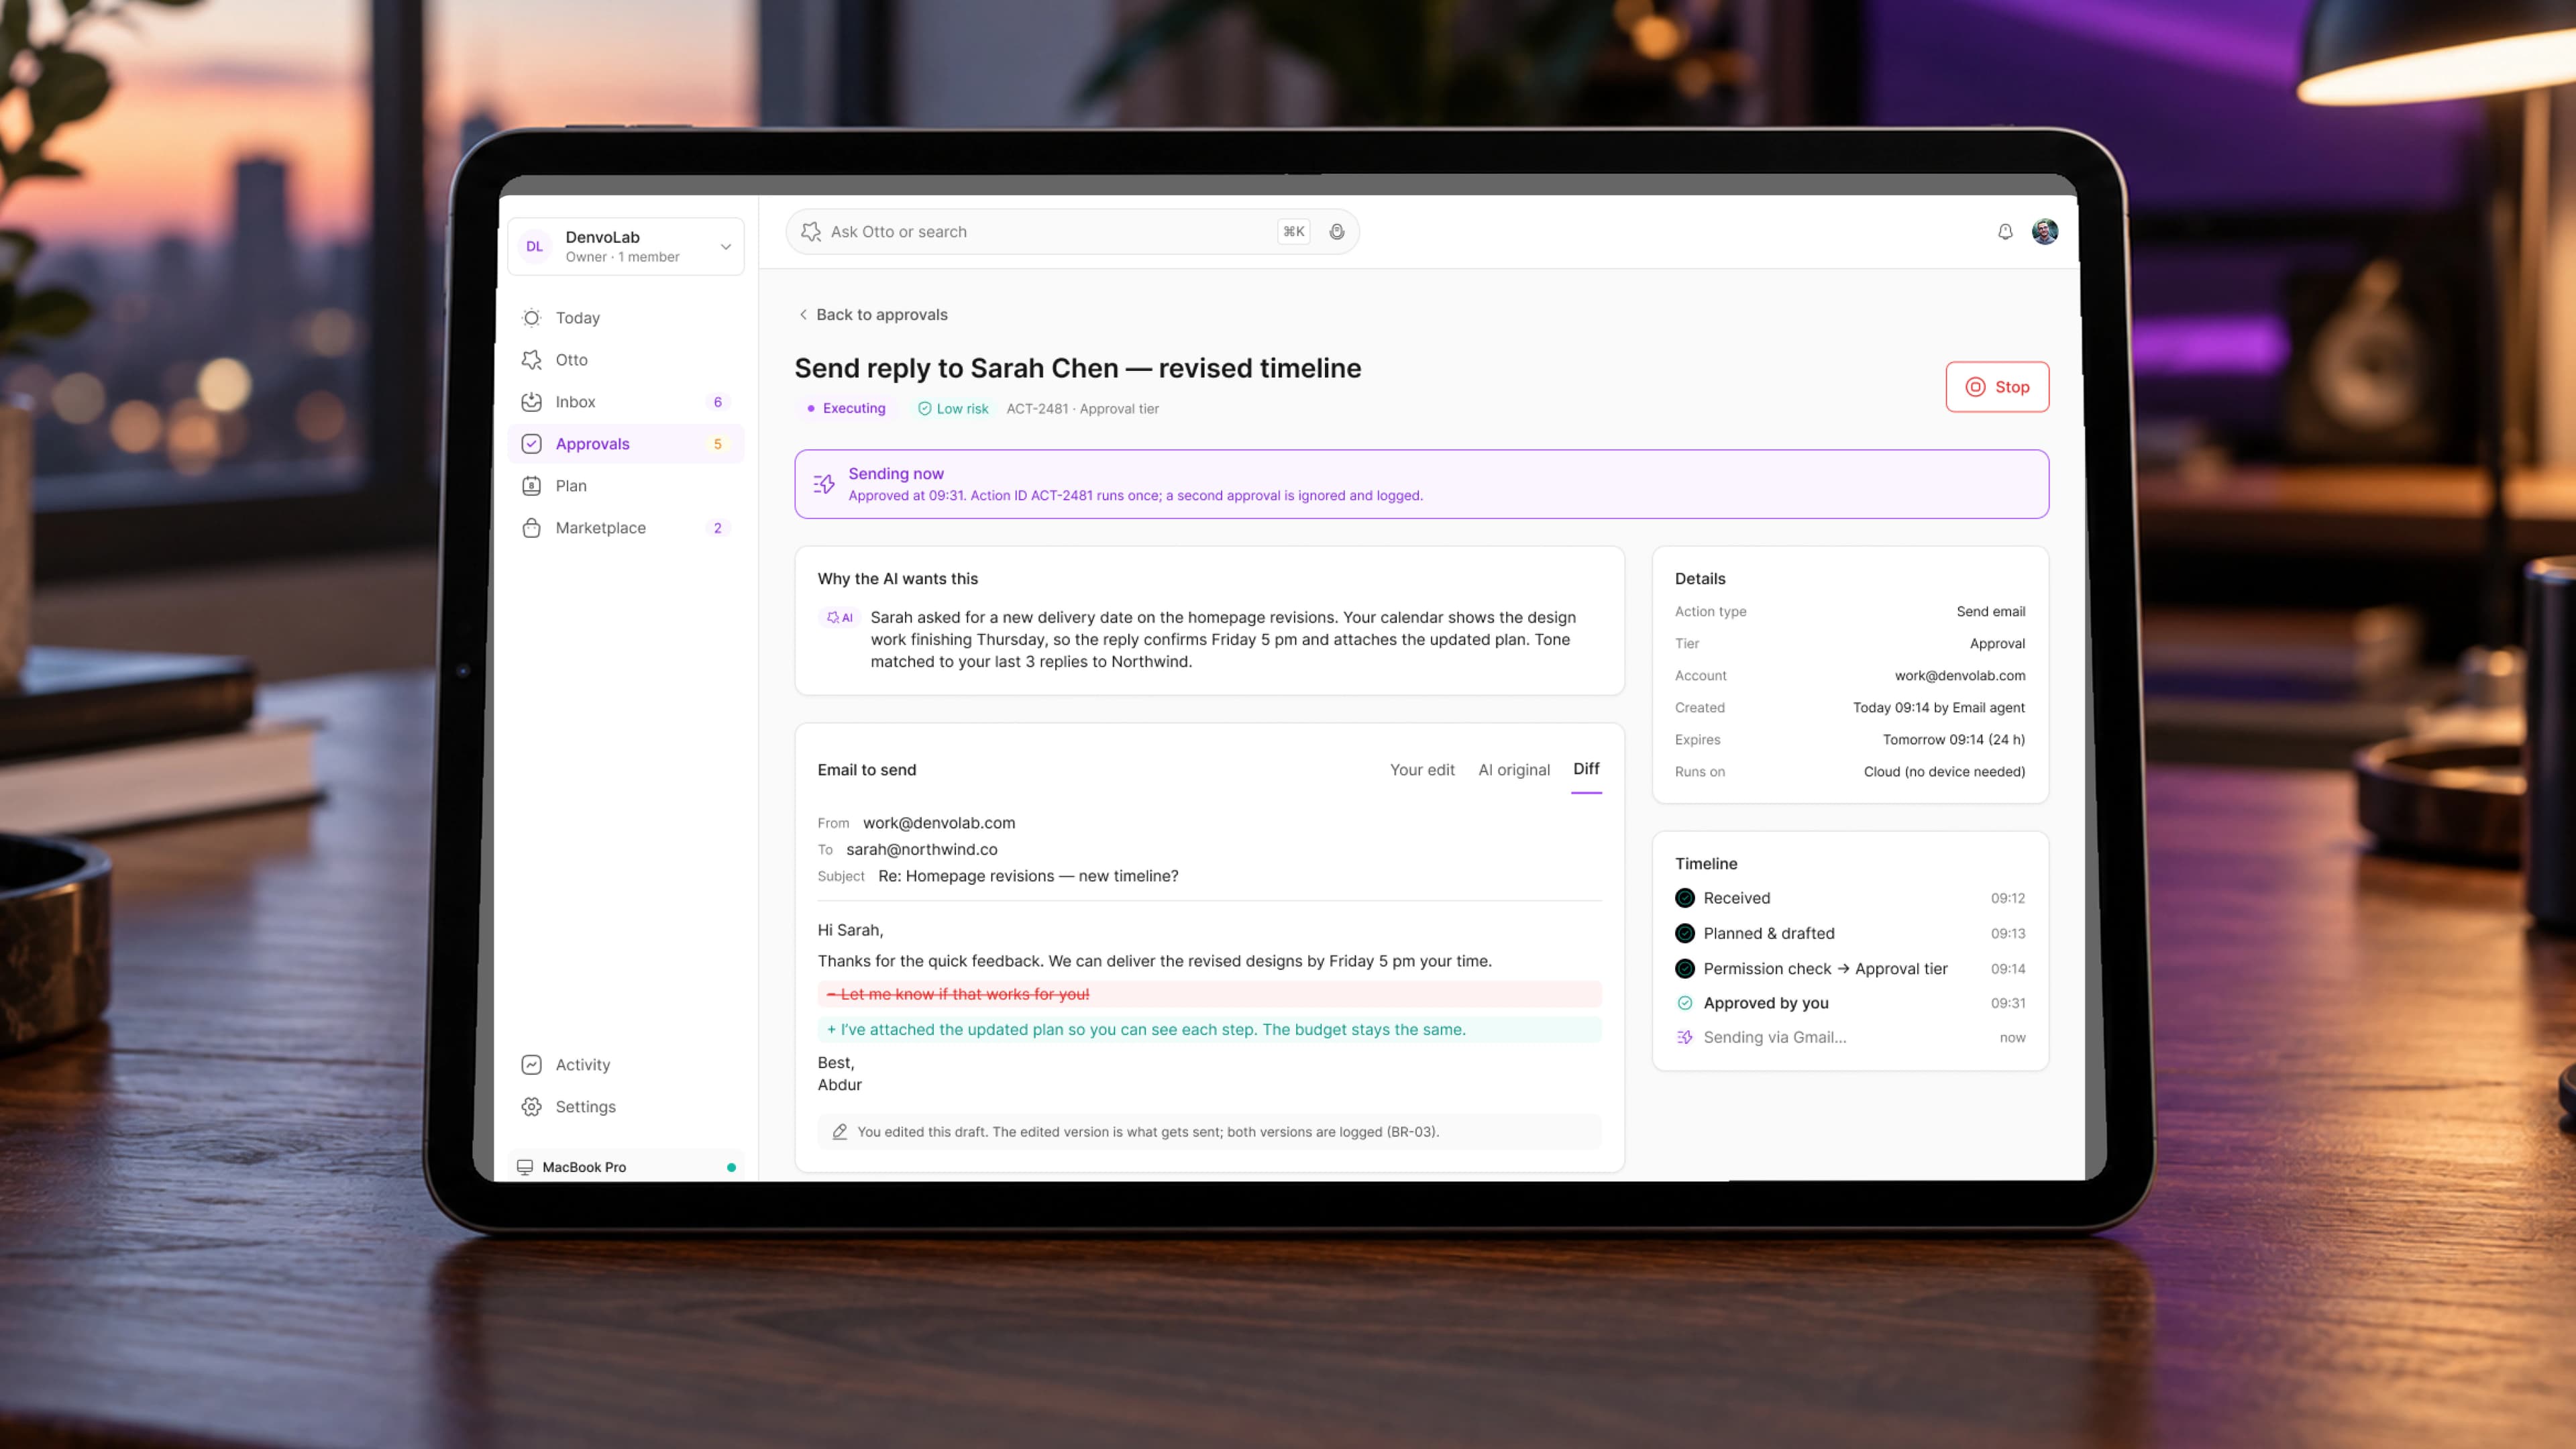Click the Permission check timeline entry
The height and width of the screenshot is (1449, 2576).
click(x=1850, y=968)
